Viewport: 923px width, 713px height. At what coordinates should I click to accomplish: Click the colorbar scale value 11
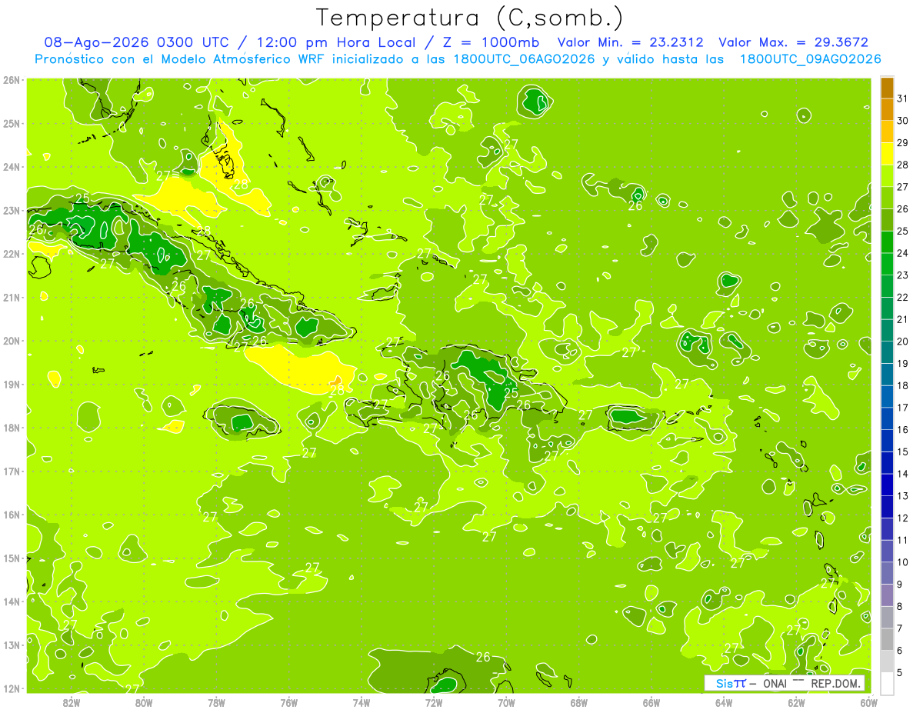point(902,540)
